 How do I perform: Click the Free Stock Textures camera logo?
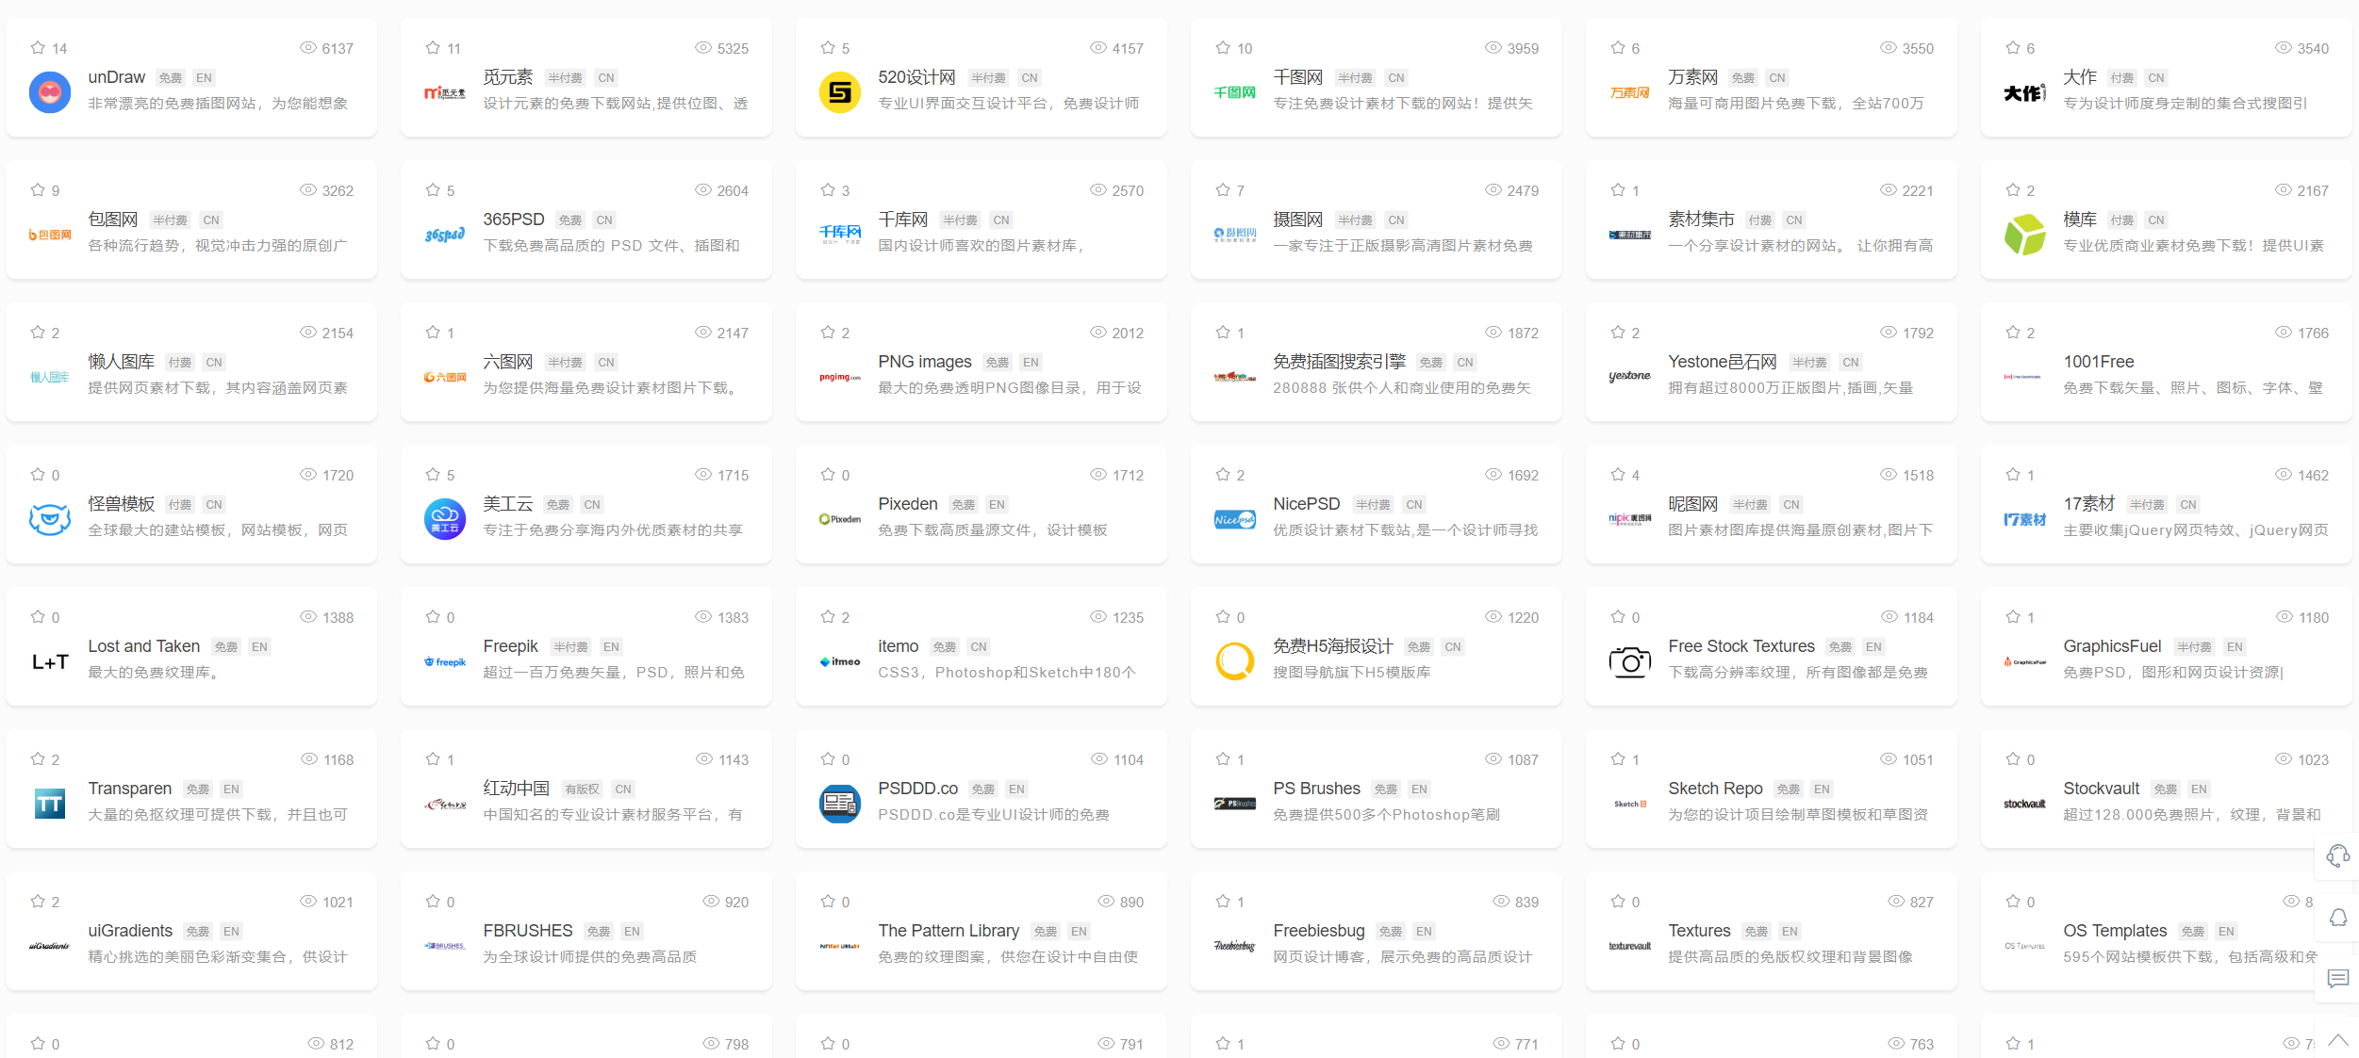click(x=1630, y=661)
